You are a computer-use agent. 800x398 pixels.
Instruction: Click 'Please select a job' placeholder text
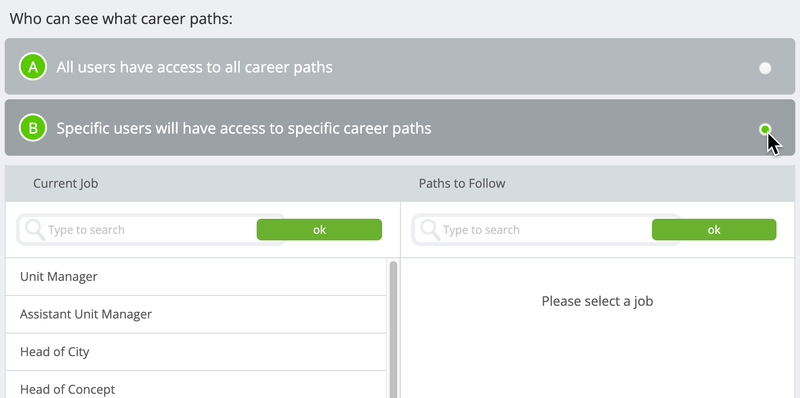click(x=597, y=301)
